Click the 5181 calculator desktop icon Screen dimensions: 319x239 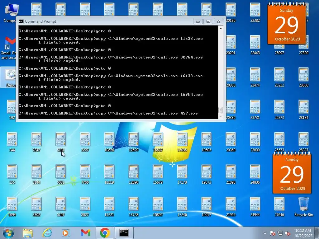61,142
